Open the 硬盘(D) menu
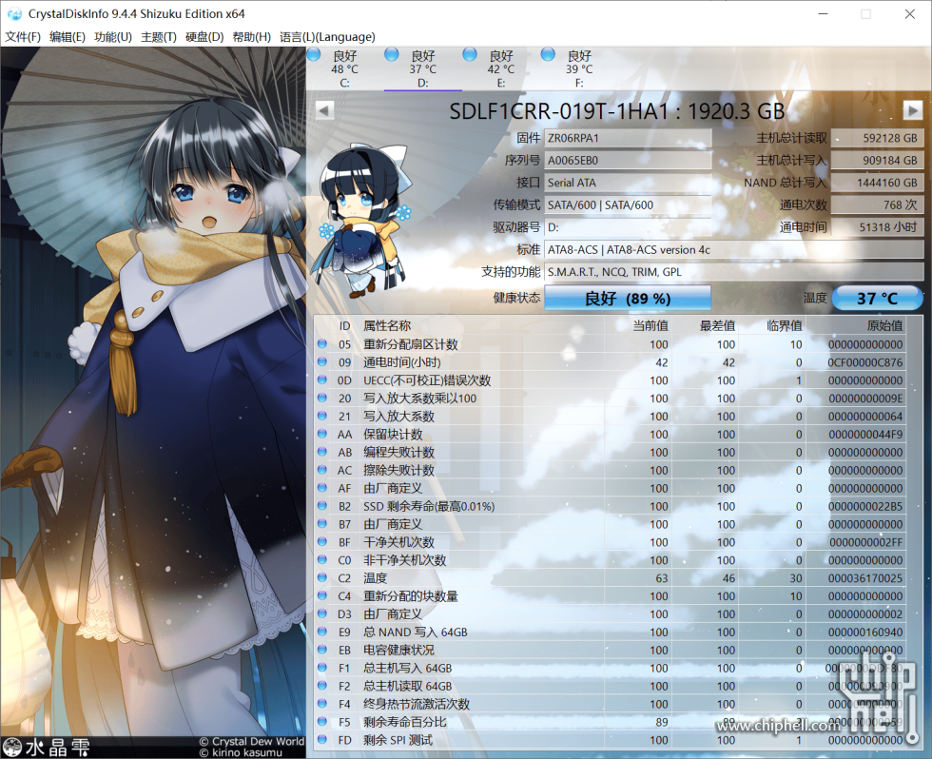The height and width of the screenshot is (759, 932). (x=204, y=37)
